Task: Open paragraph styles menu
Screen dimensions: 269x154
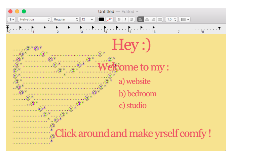Action: (11, 19)
